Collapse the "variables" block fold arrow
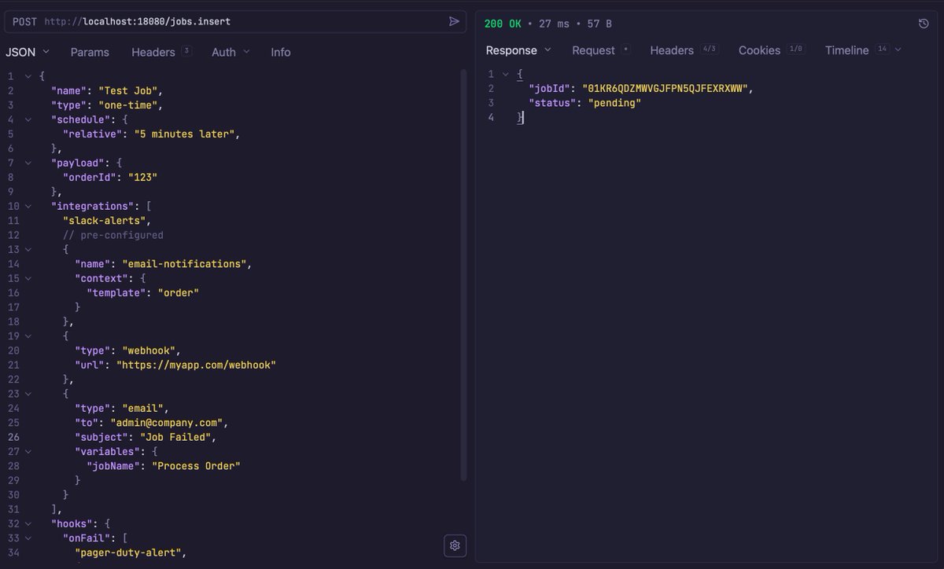Screen dimensions: 944x569 point(28,451)
